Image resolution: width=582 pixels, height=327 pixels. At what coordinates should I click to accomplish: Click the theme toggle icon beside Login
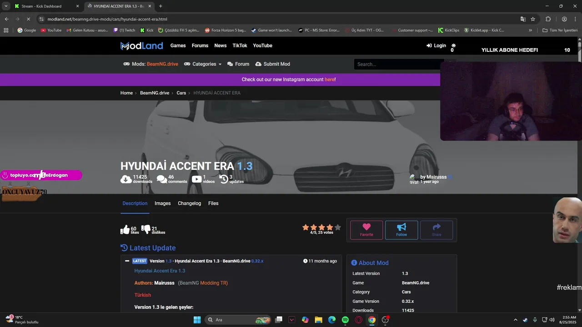click(453, 45)
